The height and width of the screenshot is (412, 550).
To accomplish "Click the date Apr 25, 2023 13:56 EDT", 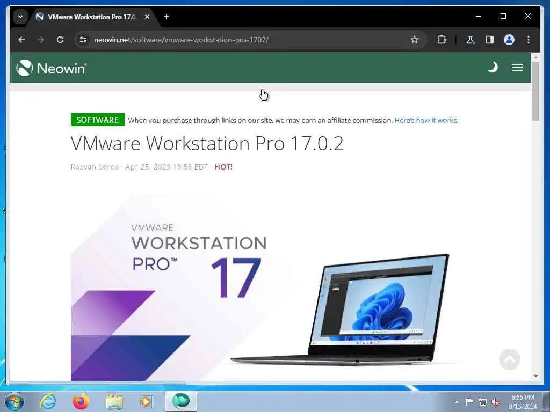I will coord(167,167).
